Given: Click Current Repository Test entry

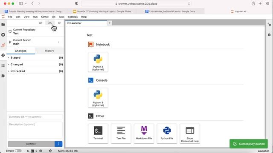Looking at the screenshot, I should click(35, 31).
